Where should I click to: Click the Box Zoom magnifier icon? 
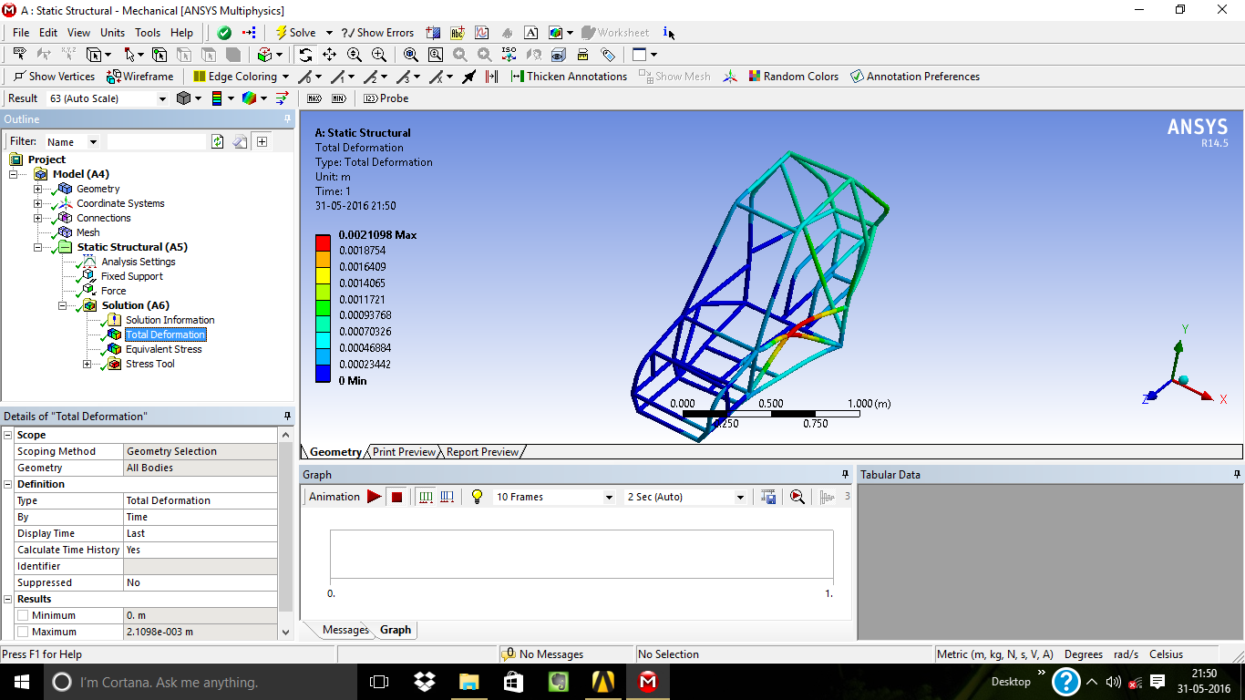point(379,55)
